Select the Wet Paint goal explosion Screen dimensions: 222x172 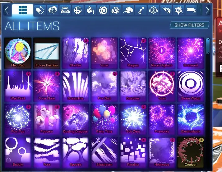[x=18, y=86]
